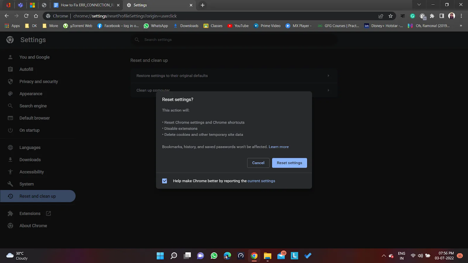Open a new tab with plus button

pos(202,5)
